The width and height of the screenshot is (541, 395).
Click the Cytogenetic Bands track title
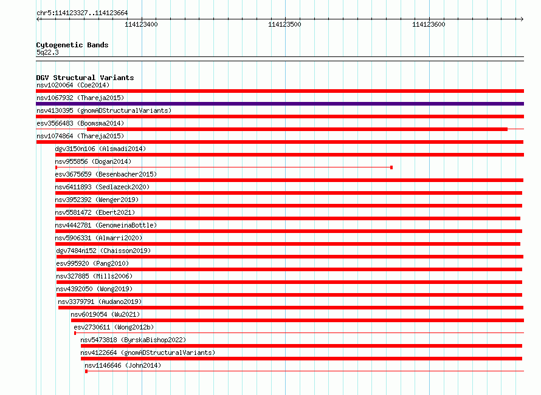(72, 45)
